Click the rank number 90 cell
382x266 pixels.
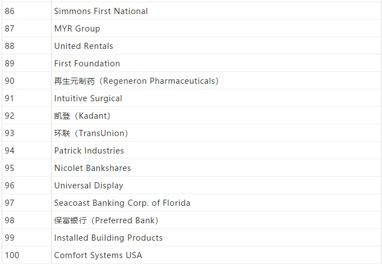pyautogui.click(x=10, y=81)
